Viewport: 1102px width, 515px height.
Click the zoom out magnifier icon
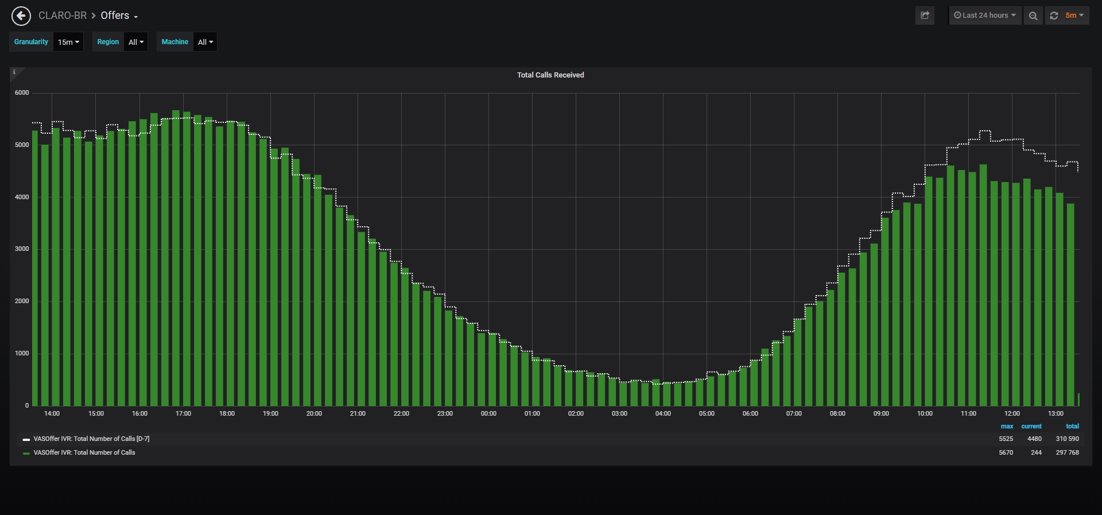[1033, 16]
